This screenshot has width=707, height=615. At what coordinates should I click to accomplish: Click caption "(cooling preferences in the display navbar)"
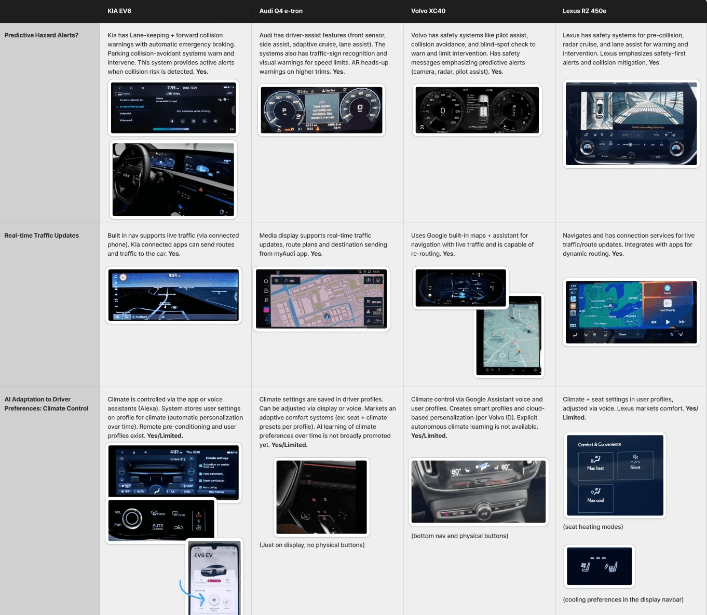pyautogui.click(x=623, y=600)
